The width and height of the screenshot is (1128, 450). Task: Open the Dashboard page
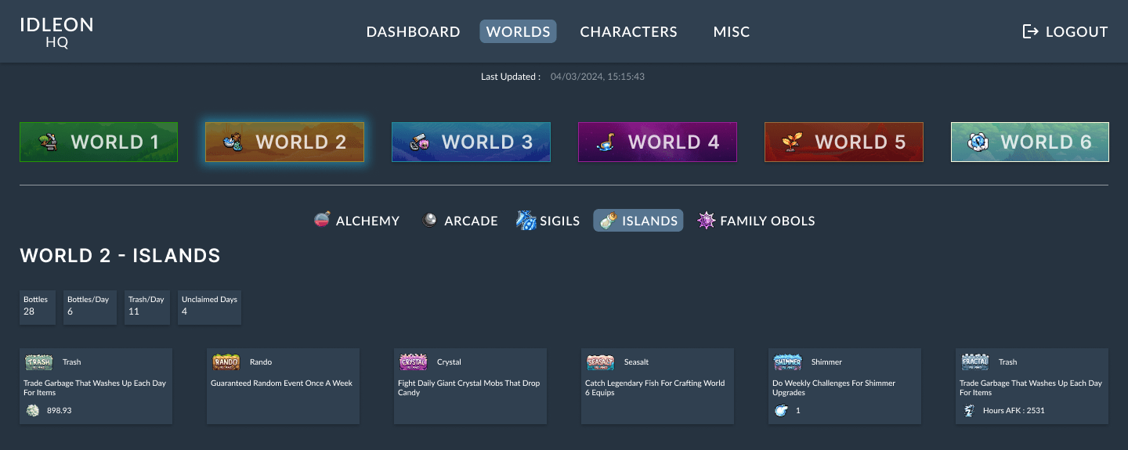point(413,32)
